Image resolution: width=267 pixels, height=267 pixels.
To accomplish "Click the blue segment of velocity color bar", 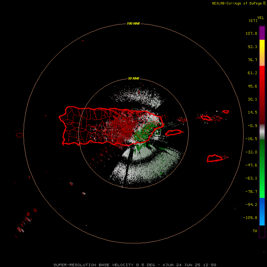I will click(x=262, y=212).
